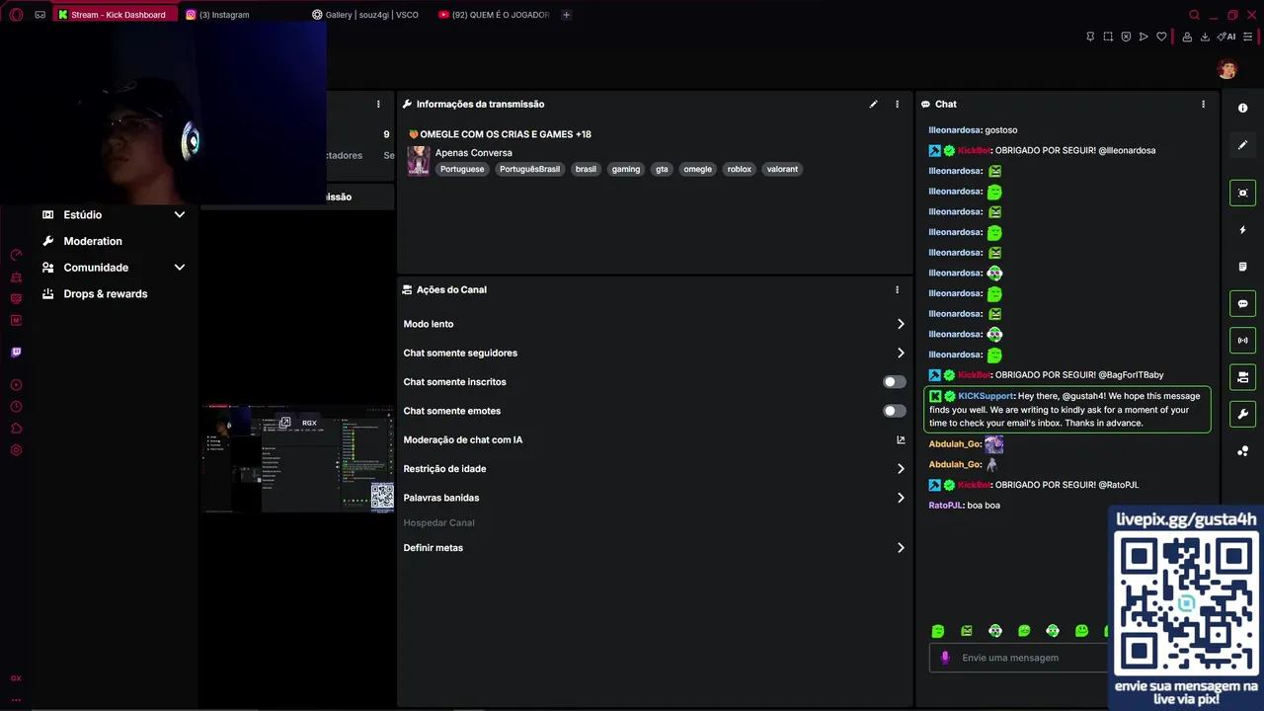This screenshot has height=711, width=1264.
Task: Open the info icon in the right sidebar
Action: click(x=1243, y=108)
